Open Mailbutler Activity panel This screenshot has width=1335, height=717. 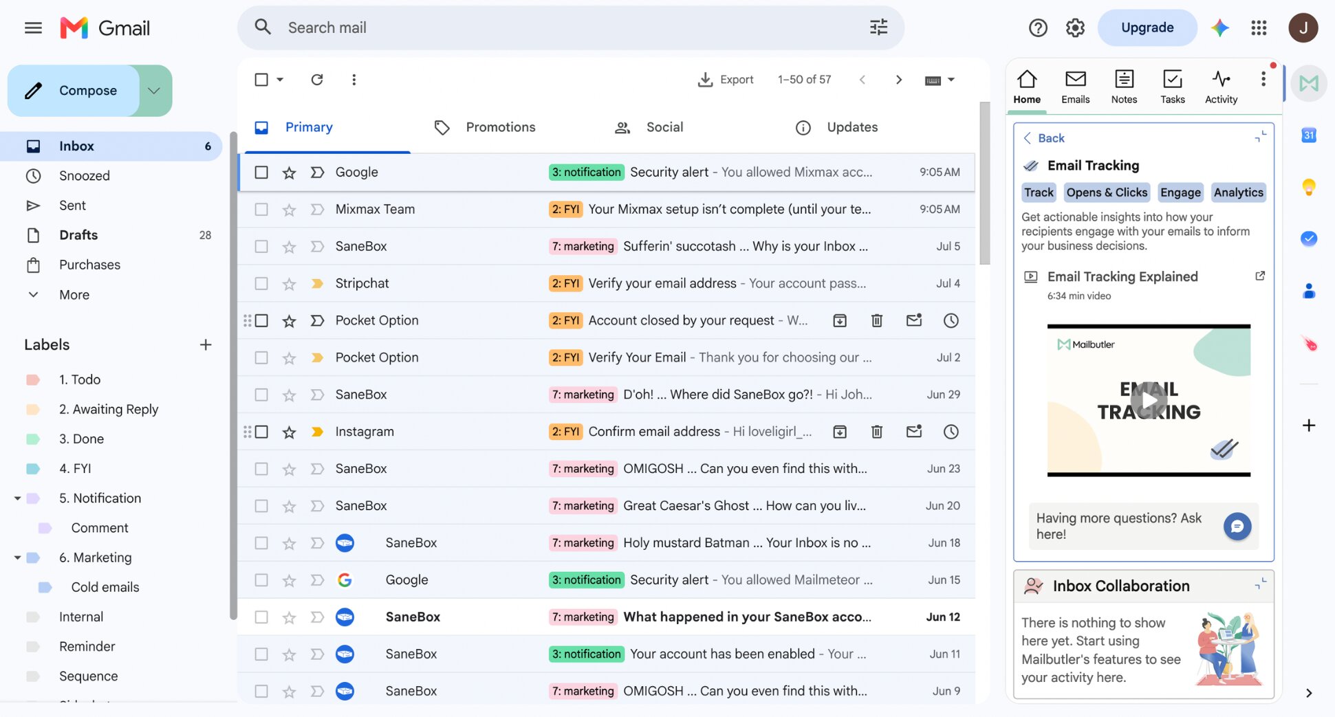(1221, 87)
